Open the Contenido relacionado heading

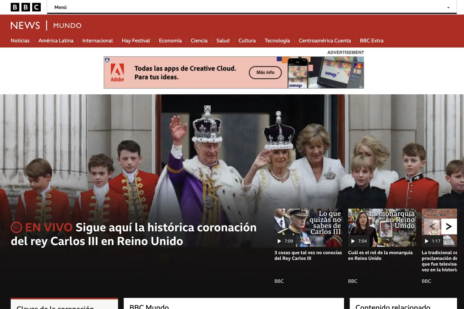pos(393,306)
